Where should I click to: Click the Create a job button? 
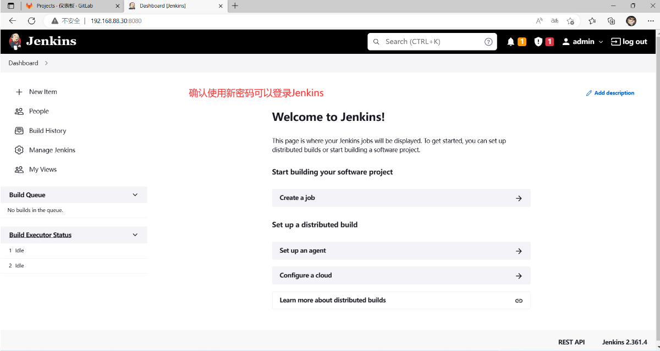pos(401,198)
